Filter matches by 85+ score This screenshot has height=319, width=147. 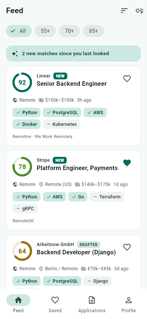coord(93,31)
